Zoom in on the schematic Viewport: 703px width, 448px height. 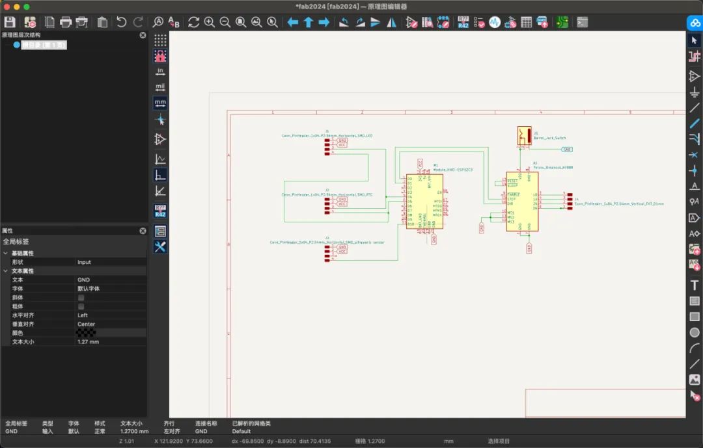210,22
